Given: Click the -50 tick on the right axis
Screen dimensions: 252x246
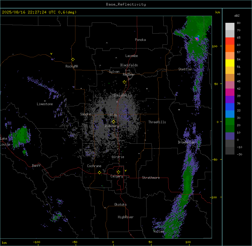Looking at the screenshot, I should pos(215,160).
